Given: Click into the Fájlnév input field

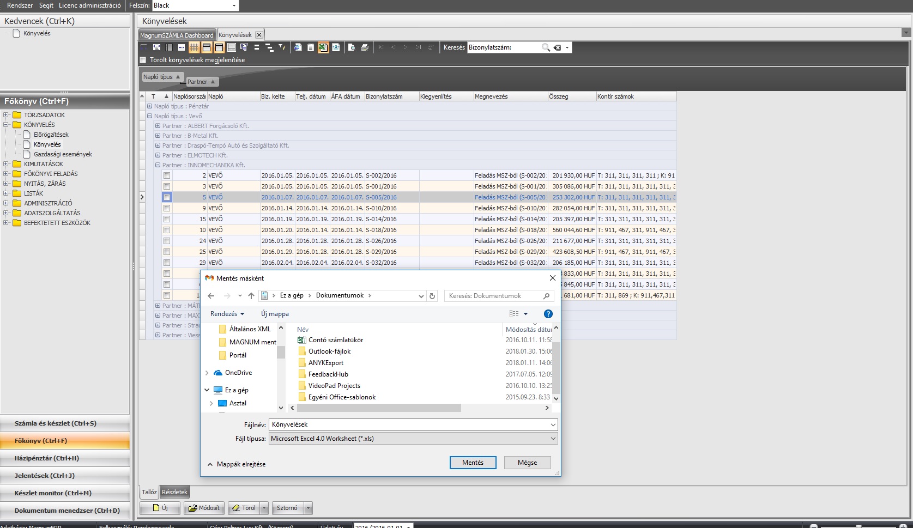Looking at the screenshot, I should coord(409,424).
